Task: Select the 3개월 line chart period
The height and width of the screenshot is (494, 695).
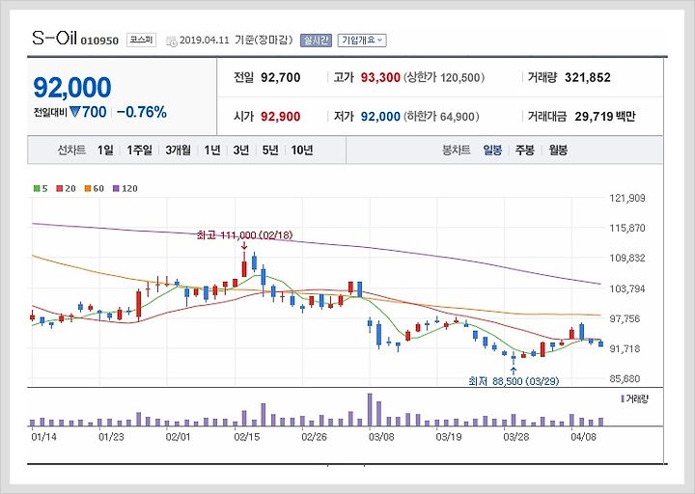Action: point(178,151)
